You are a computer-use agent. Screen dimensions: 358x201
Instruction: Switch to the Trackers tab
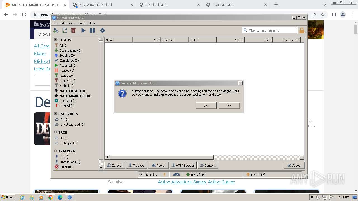[136, 165]
